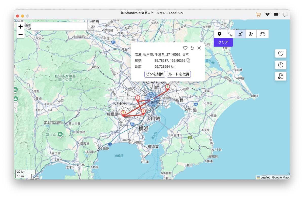Open the Leaflet attribution link
The width and height of the screenshot is (304, 198).
[265, 177]
